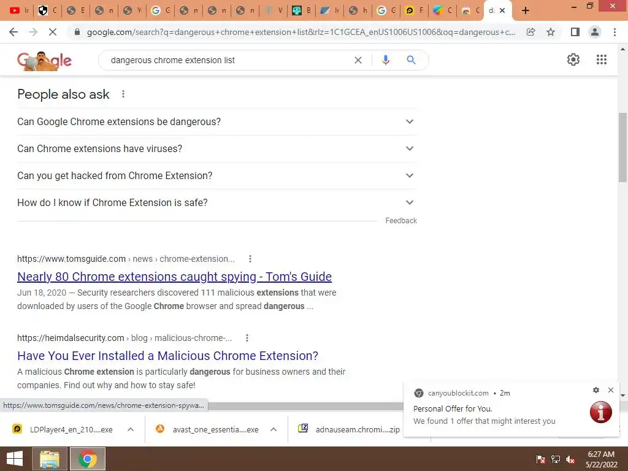Click the Chrome taskbar icon
Screen dimensions: 628x471
[88, 459]
